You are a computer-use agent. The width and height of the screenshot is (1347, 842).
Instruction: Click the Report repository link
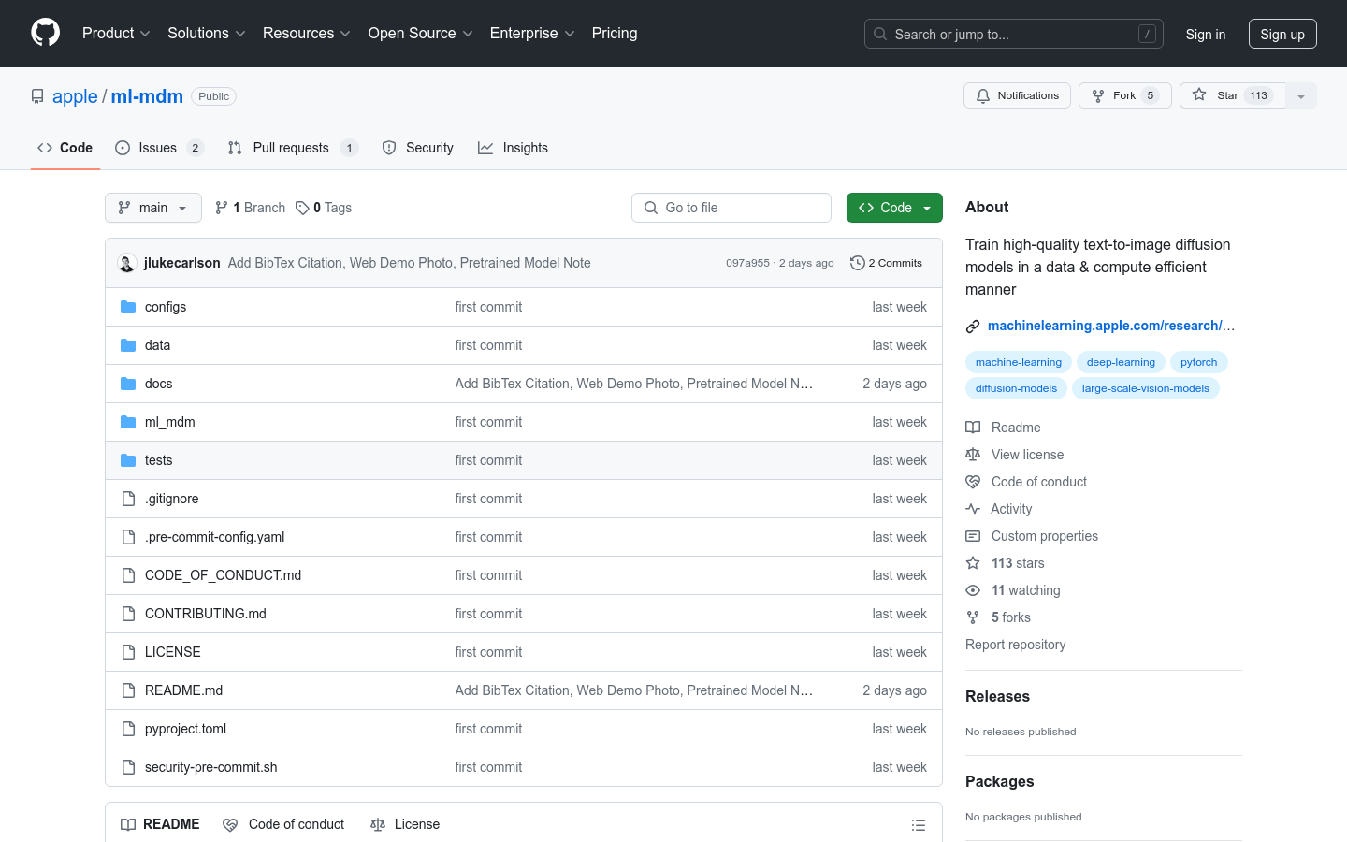pyautogui.click(x=1015, y=645)
